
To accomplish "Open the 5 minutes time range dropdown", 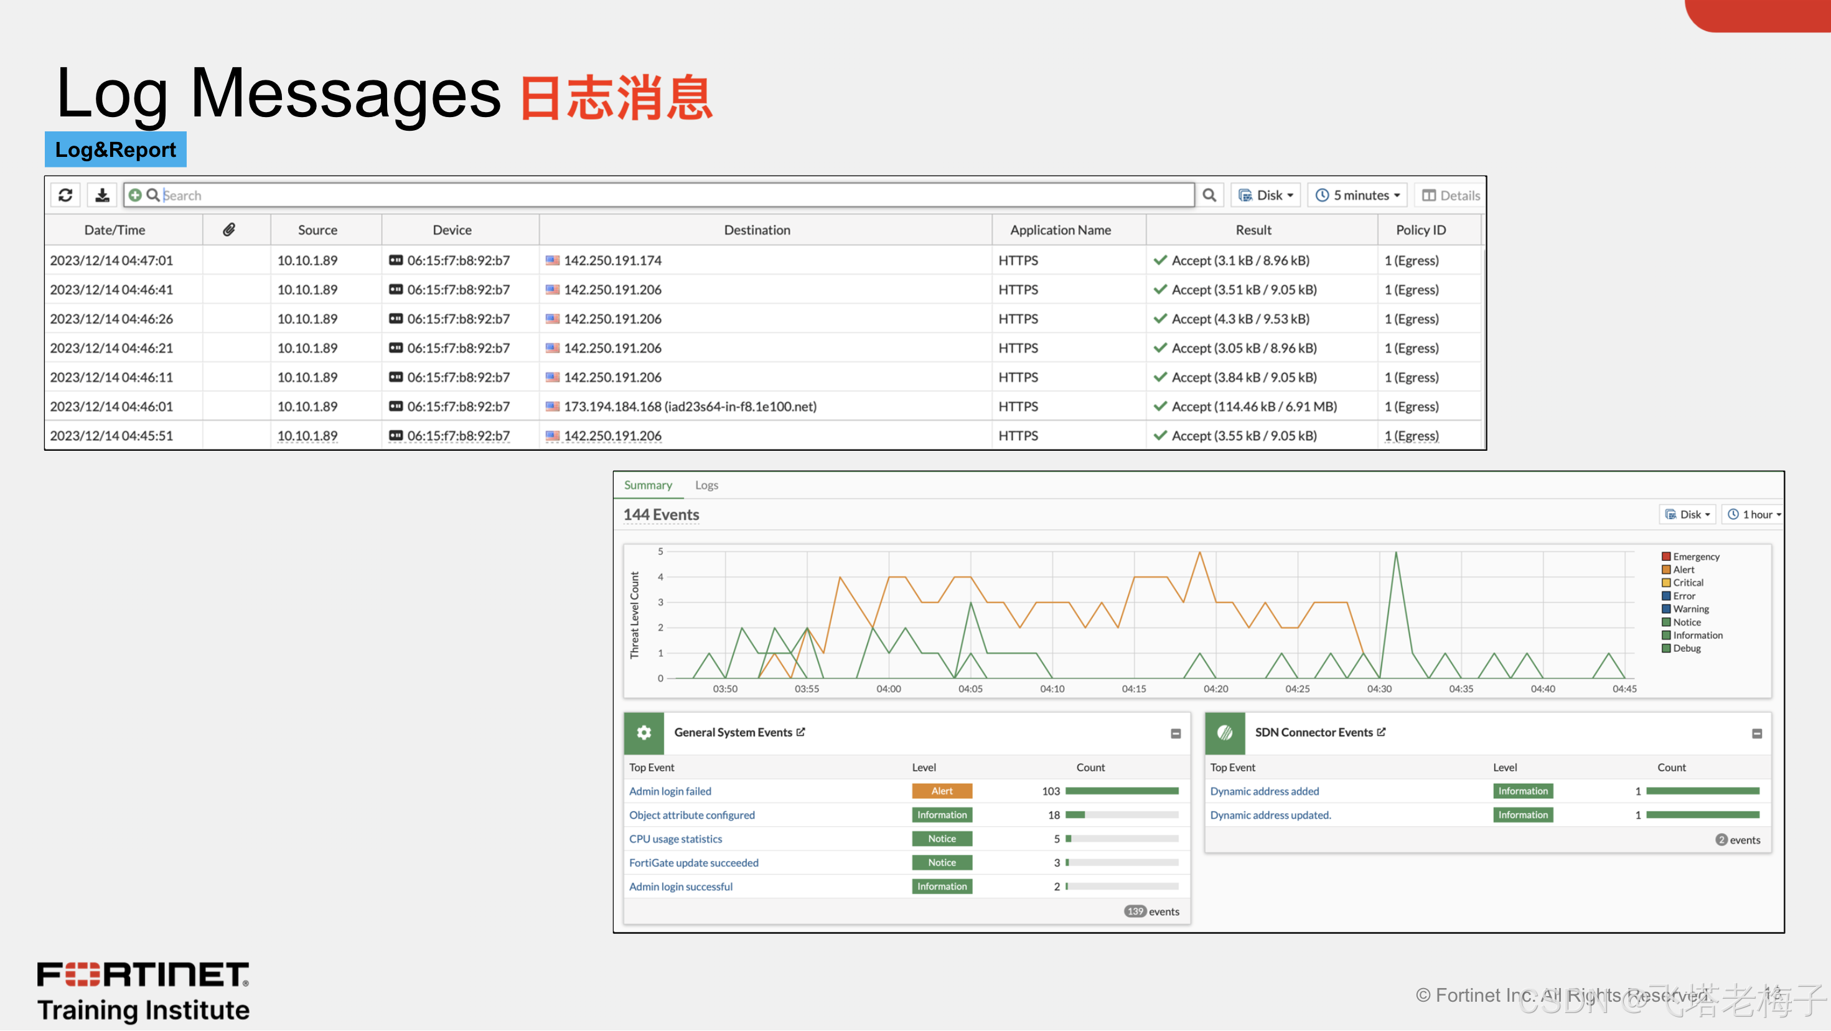I will pyautogui.click(x=1357, y=195).
